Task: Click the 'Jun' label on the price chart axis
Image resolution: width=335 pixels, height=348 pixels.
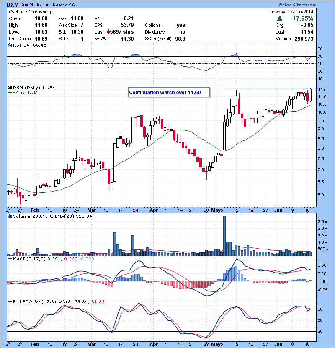Action: point(278,210)
